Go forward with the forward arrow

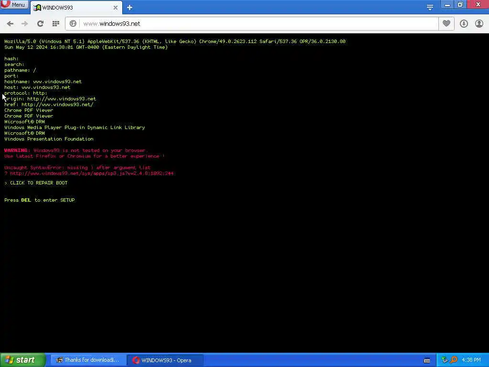[x=25, y=24]
